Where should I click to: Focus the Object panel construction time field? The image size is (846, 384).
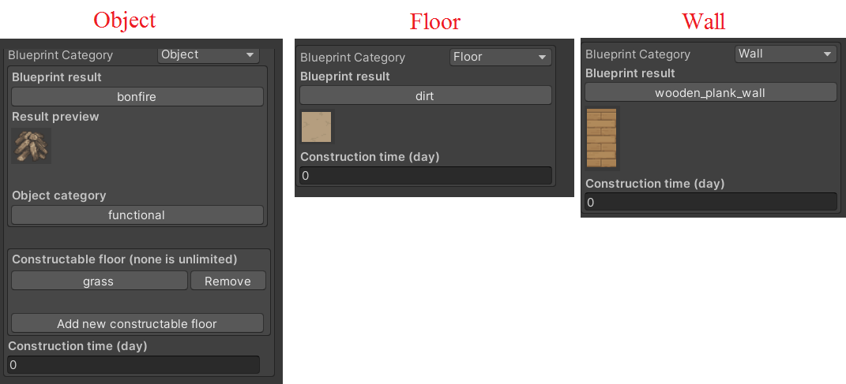click(x=133, y=365)
